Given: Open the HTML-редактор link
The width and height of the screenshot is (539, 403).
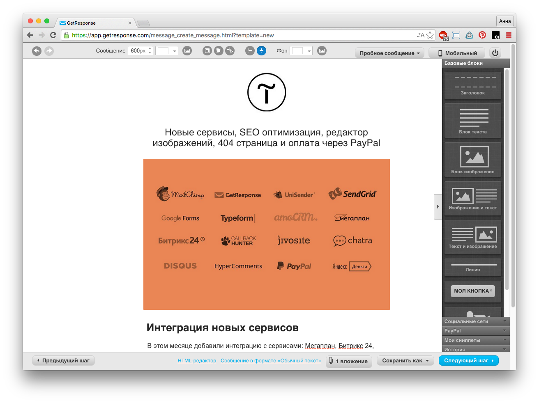Looking at the screenshot, I should point(197,361).
